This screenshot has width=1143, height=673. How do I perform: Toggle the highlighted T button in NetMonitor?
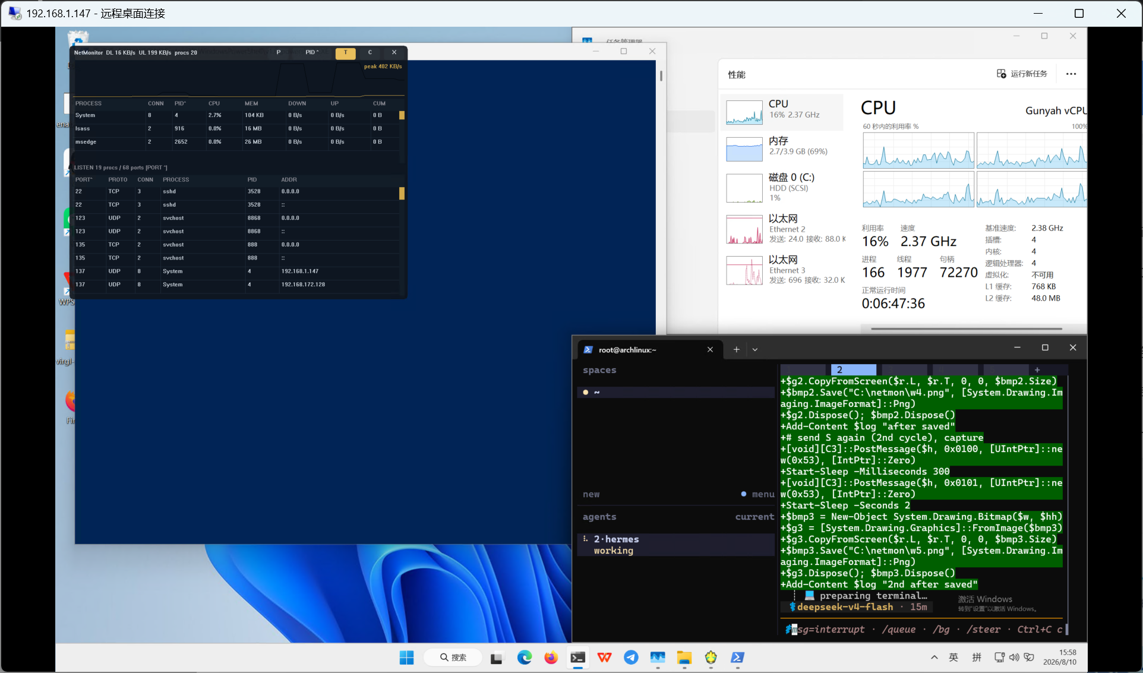pos(346,52)
